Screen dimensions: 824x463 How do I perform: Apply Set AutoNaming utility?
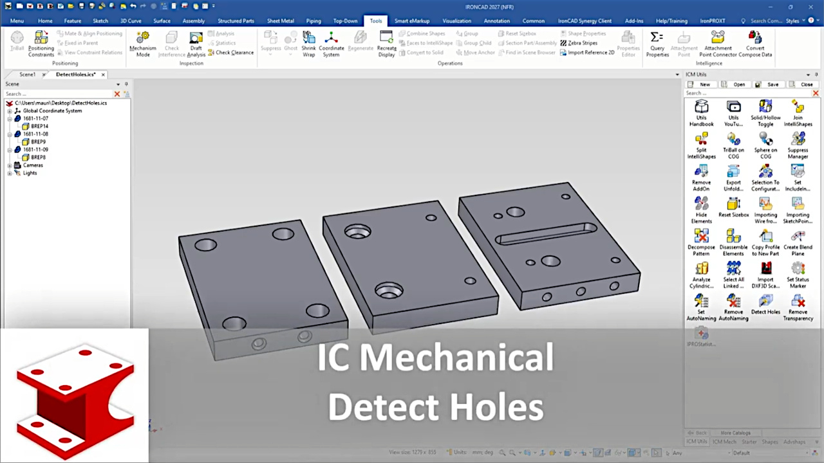[701, 307]
